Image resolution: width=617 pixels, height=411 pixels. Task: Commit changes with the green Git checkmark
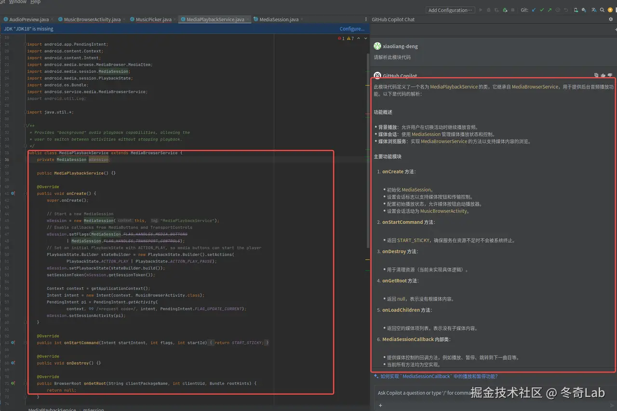542,10
